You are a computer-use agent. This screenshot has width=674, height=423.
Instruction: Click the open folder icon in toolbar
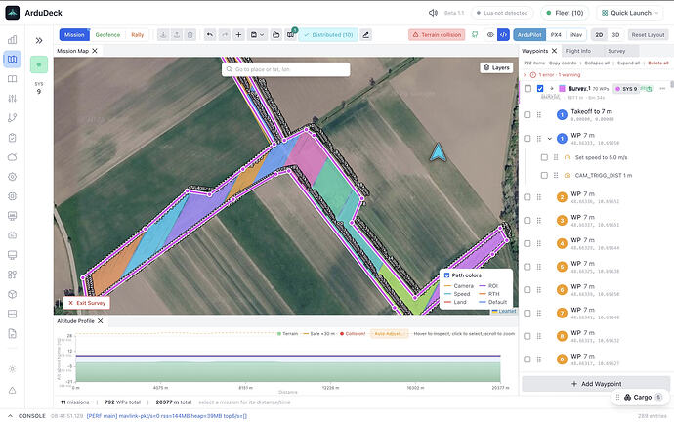[x=276, y=35]
